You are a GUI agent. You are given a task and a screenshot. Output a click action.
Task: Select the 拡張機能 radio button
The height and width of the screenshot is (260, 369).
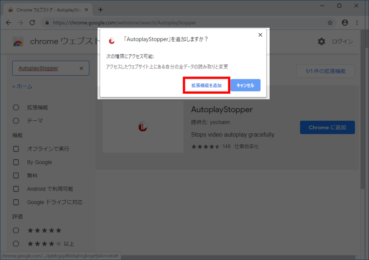click(16, 107)
